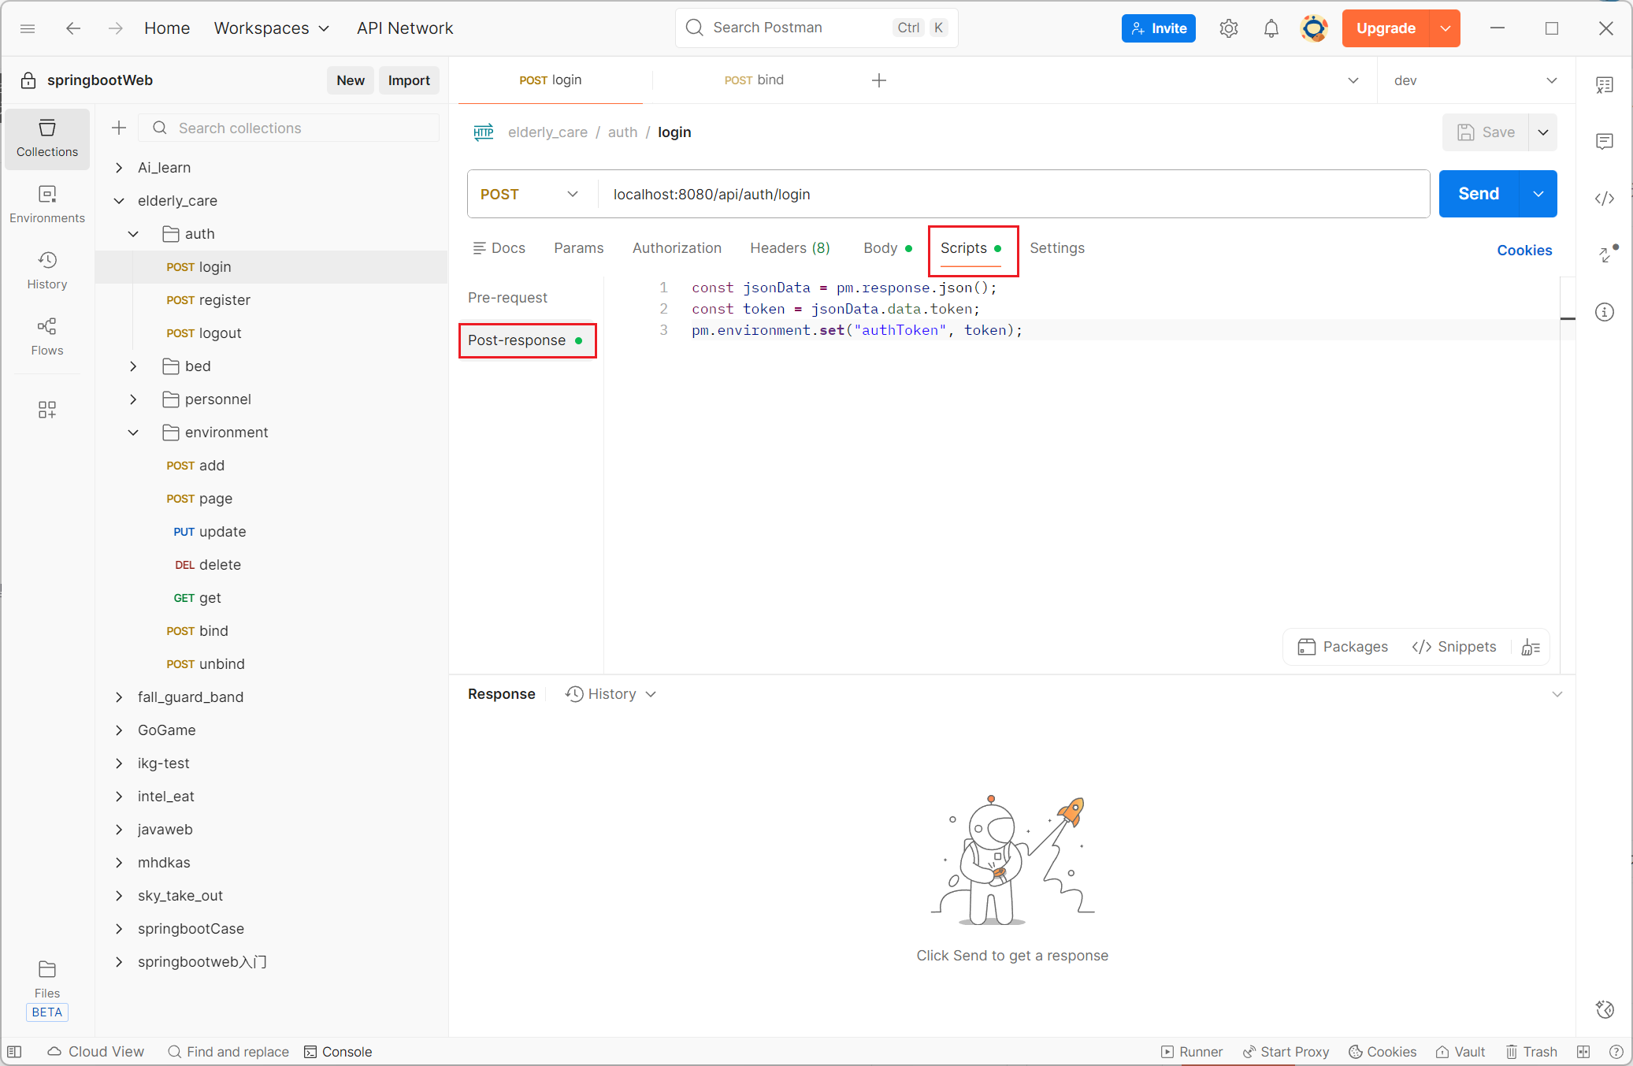This screenshot has height=1066, width=1633.
Task: Open the History sidebar panel
Action: tap(47, 270)
